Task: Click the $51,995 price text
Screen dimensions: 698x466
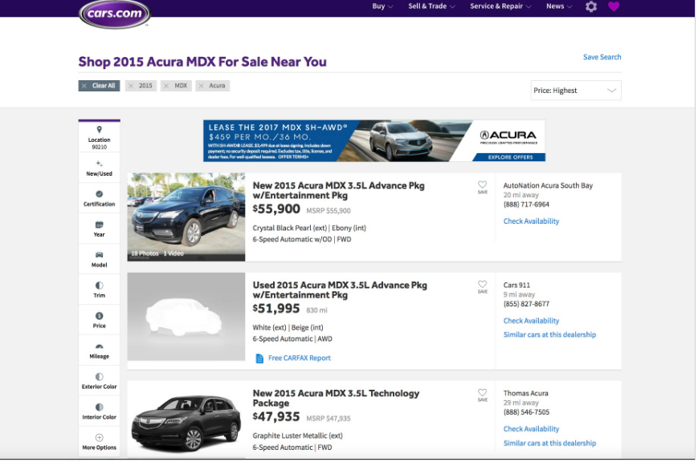Action: 276,309
